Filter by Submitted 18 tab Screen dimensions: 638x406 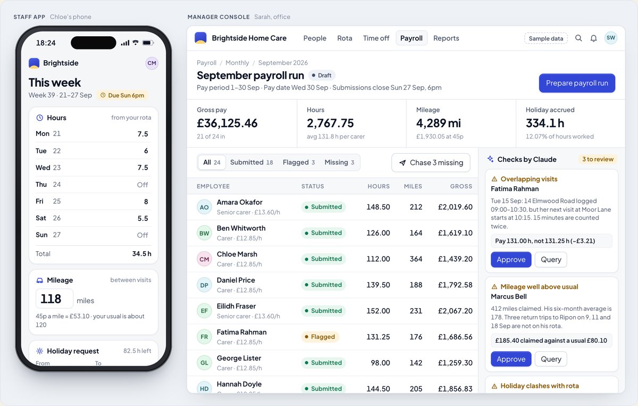tap(251, 162)
